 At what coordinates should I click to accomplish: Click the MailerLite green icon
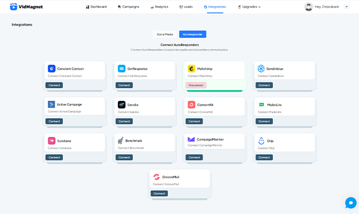coord(261,104)
